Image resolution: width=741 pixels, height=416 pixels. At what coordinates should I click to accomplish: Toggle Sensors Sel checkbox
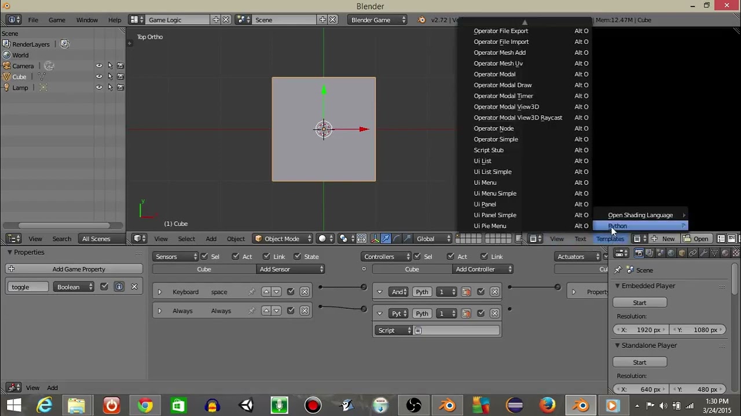pyautogui.click(x=204, y=257)
